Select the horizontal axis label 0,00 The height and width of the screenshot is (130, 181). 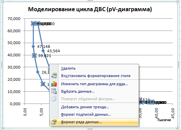pyautogui.click(x=25, y=112)
